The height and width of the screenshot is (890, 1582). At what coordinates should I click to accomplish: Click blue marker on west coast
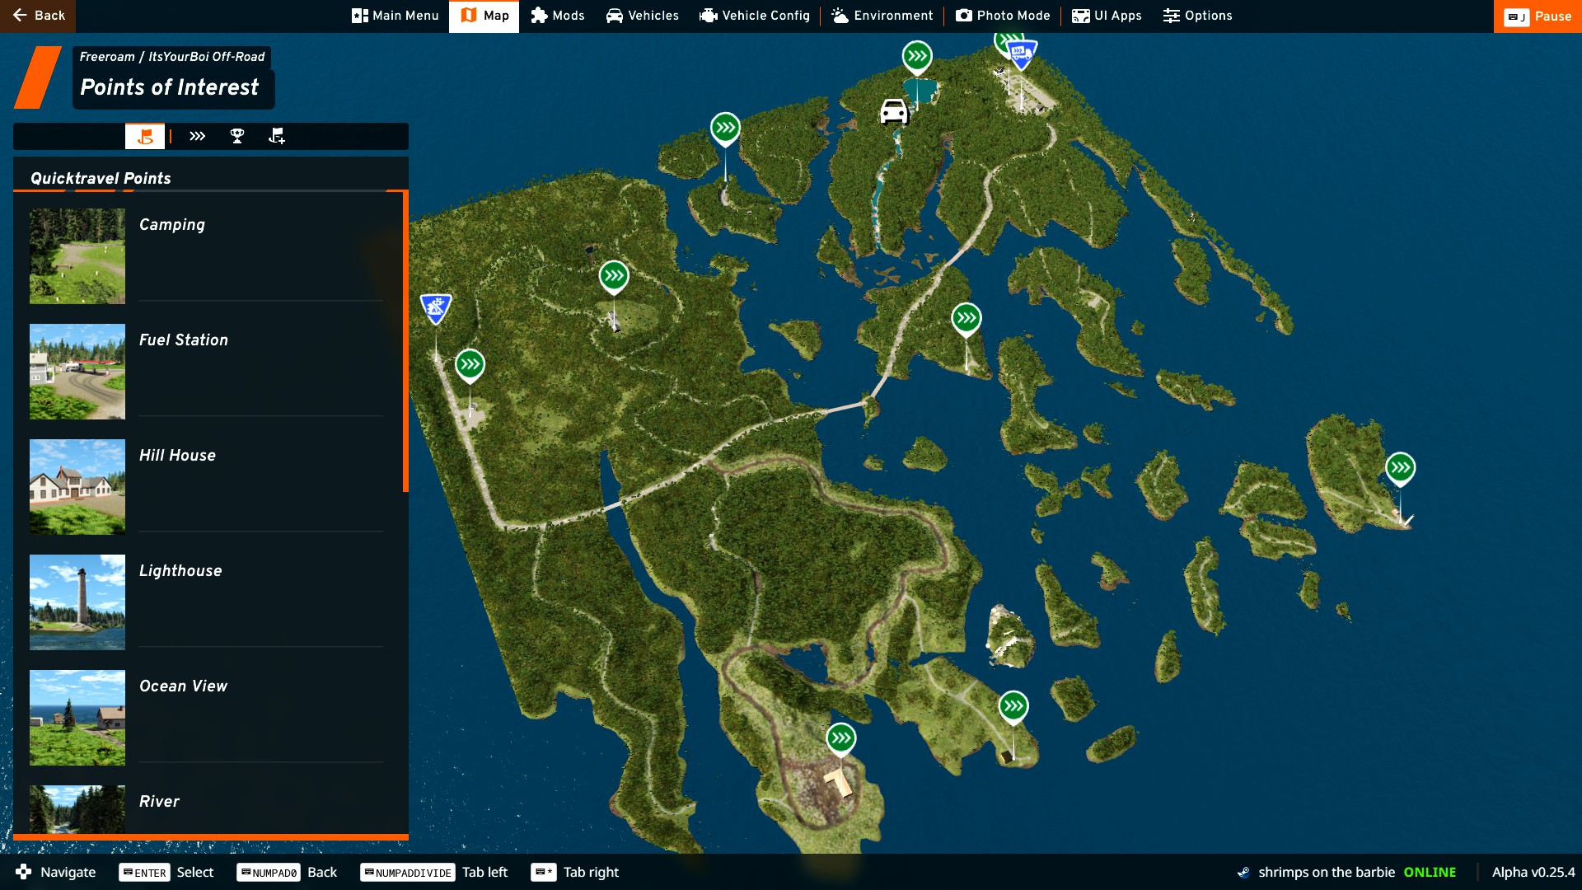coord(436,310)
